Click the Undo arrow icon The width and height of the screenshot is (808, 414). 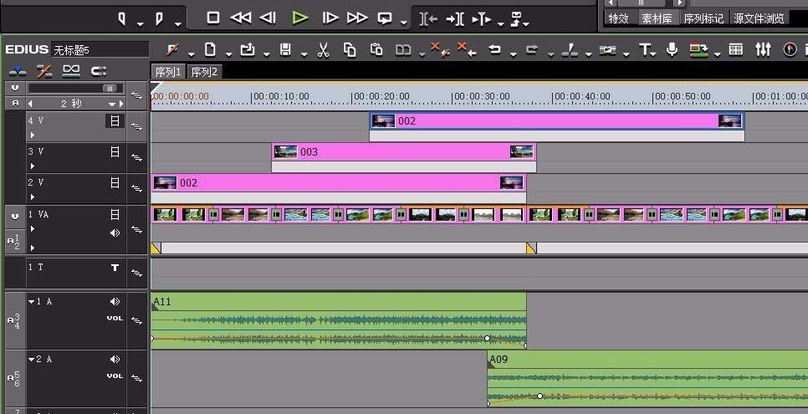[494, 50]
